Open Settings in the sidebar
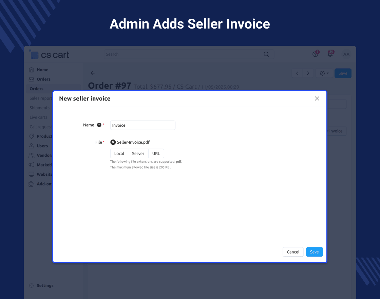This screenshot has height=299, width=380. [45, 285]
